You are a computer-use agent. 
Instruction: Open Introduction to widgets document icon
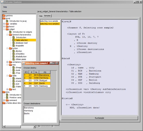click(x=10, y=32)
